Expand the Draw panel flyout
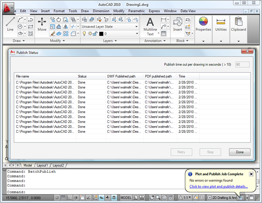Image resolution: width=262 pixels, height=203 pixels. tap(16, 41)
